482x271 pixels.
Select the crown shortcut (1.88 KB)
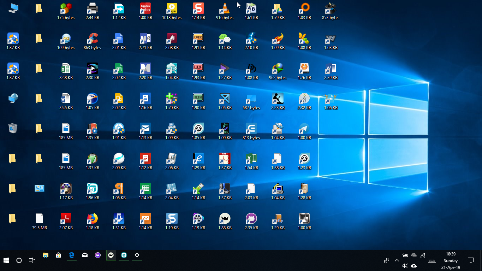(225, 218)
